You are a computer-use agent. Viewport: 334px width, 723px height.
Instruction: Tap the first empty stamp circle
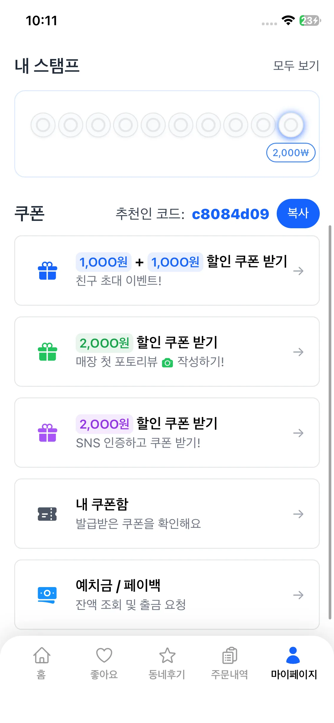(43, 125)
